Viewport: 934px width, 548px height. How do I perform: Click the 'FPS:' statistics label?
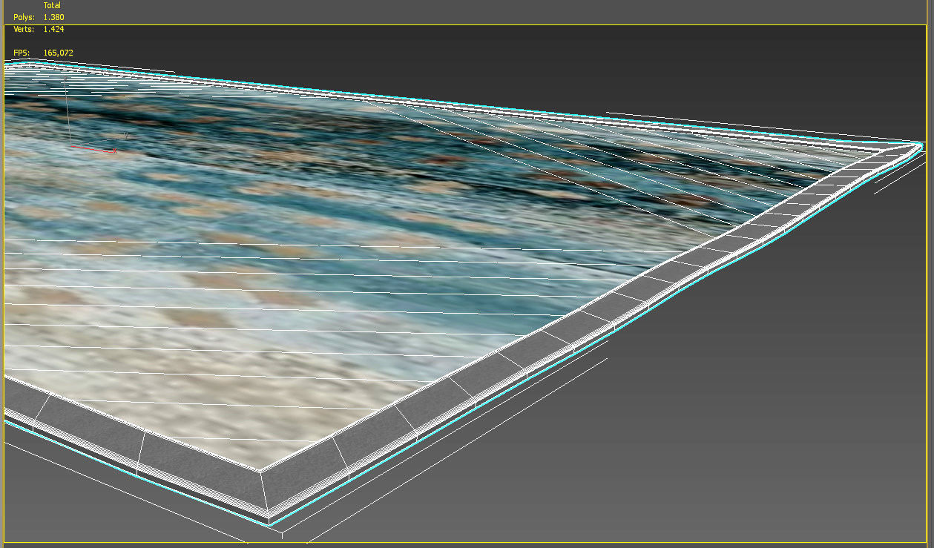[x=22, y=53]
